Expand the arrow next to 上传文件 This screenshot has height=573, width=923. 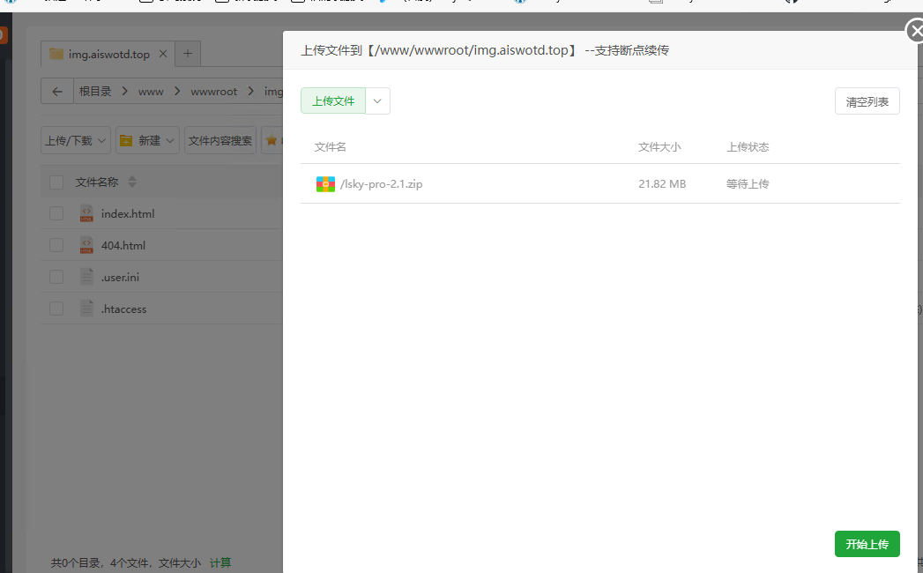pyautogui.click(x=377, y=101)
